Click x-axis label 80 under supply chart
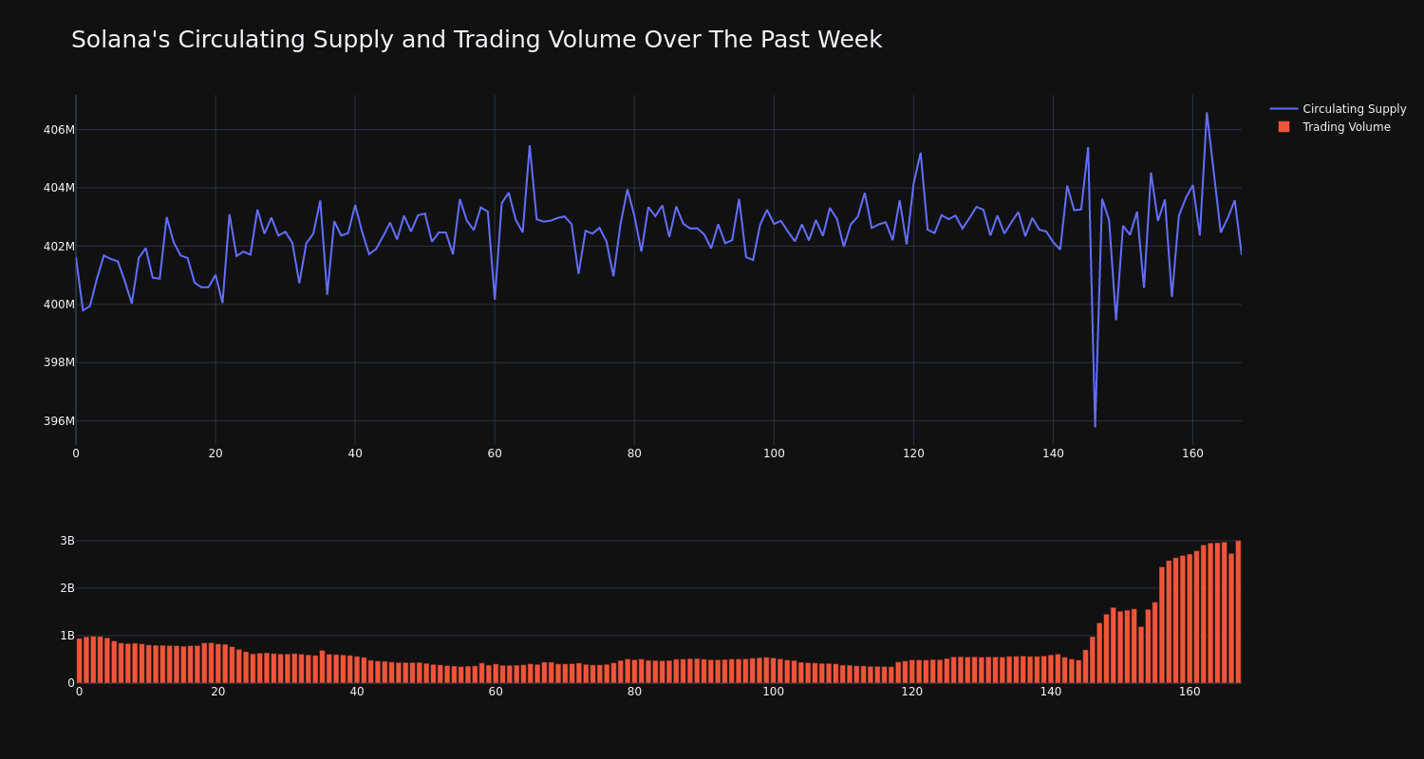 click(x=634, y=454)
